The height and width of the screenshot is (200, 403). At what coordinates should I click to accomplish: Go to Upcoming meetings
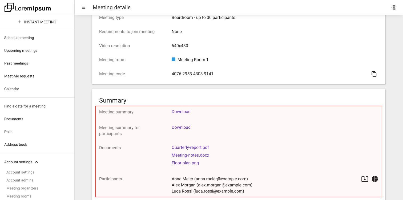(x=21, y=51)
